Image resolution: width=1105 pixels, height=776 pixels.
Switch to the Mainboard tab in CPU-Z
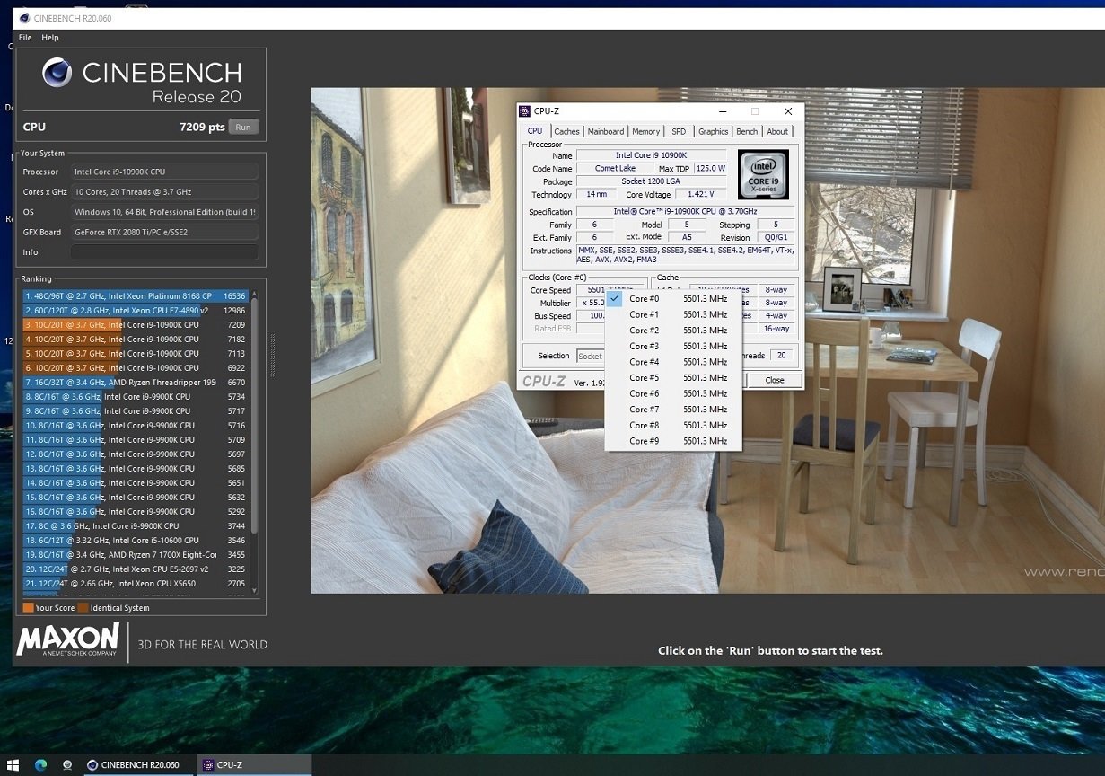pos(606,131)
